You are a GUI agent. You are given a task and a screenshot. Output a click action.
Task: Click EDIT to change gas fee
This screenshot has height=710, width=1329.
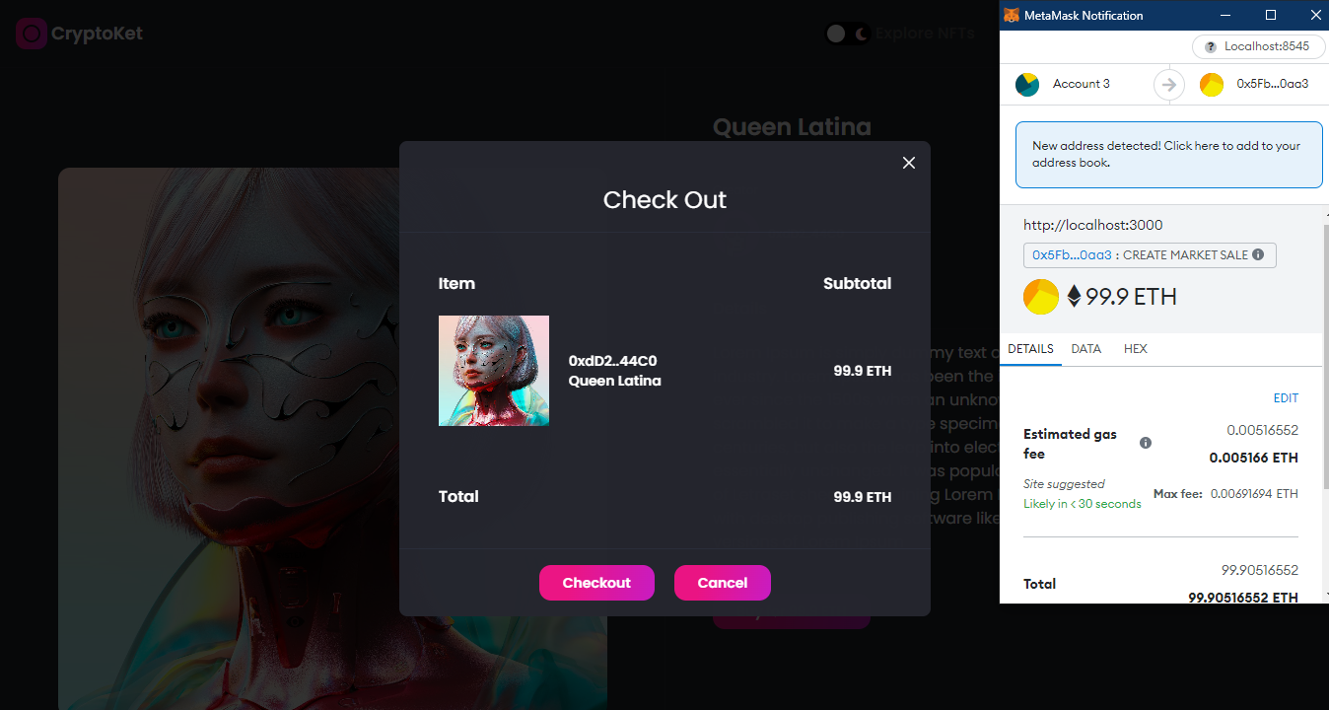point(1286,398)
